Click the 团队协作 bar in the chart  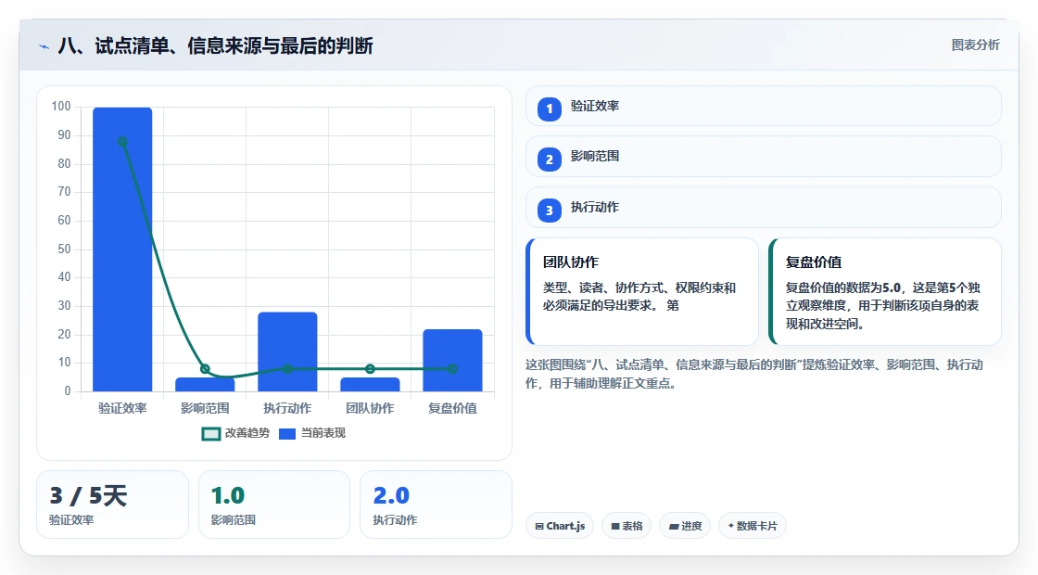pyautogui.click(x=370, y=384)
